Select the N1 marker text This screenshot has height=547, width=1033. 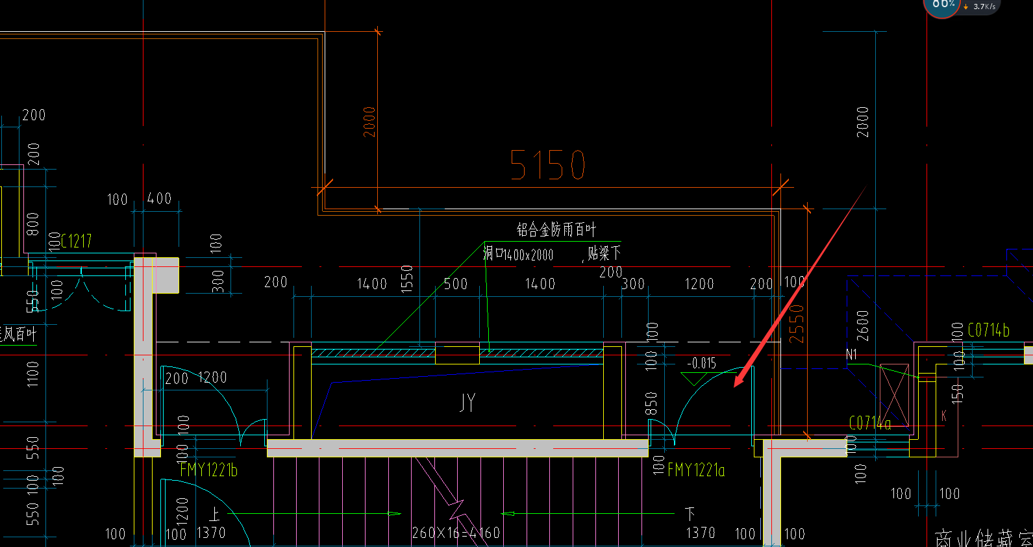click(852, 355)
